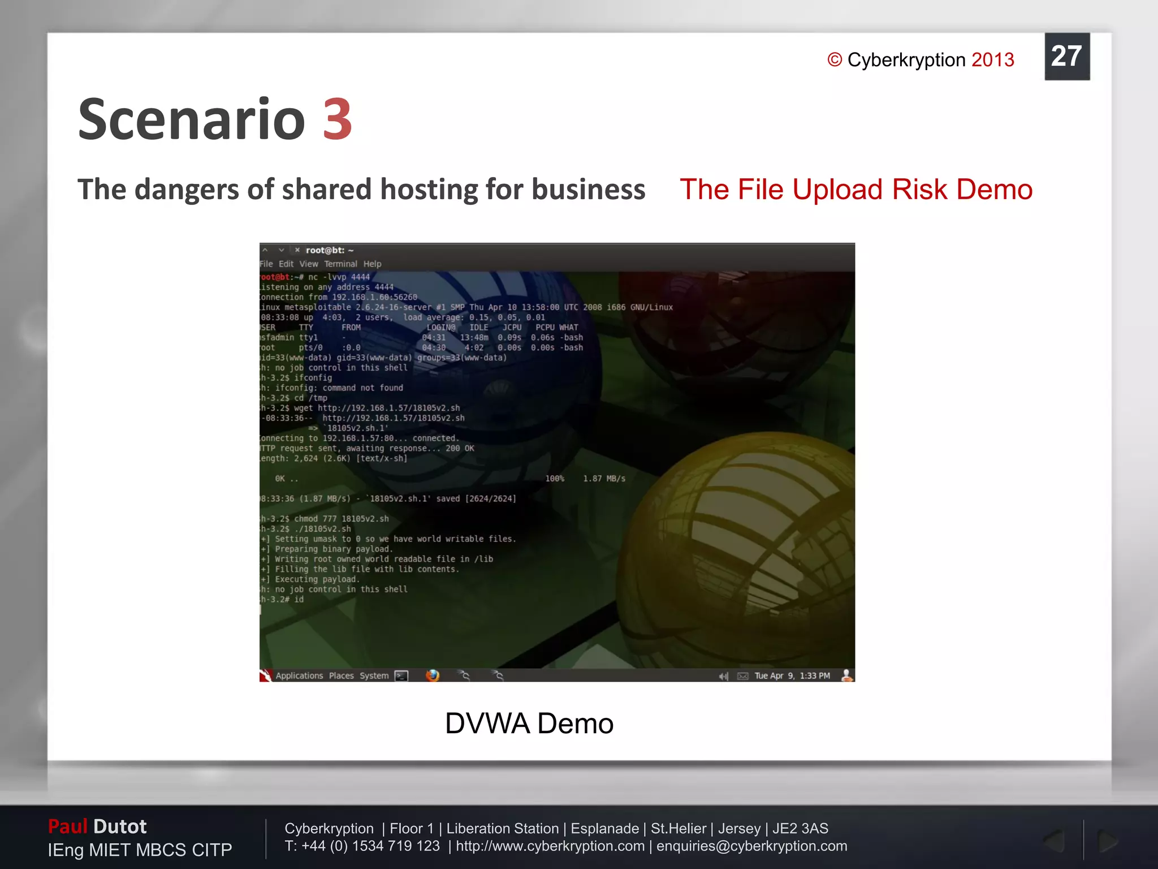Click the BackTrack logo in the panel corner
The image size is (1158, 869).
point(266,676)
